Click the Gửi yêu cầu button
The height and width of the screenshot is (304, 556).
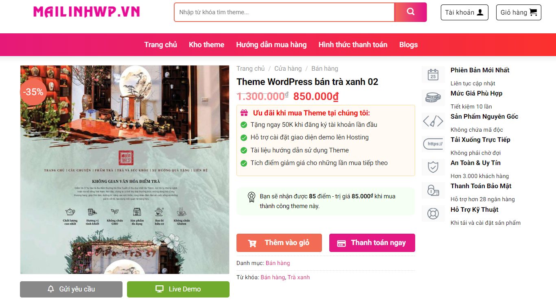71,289
